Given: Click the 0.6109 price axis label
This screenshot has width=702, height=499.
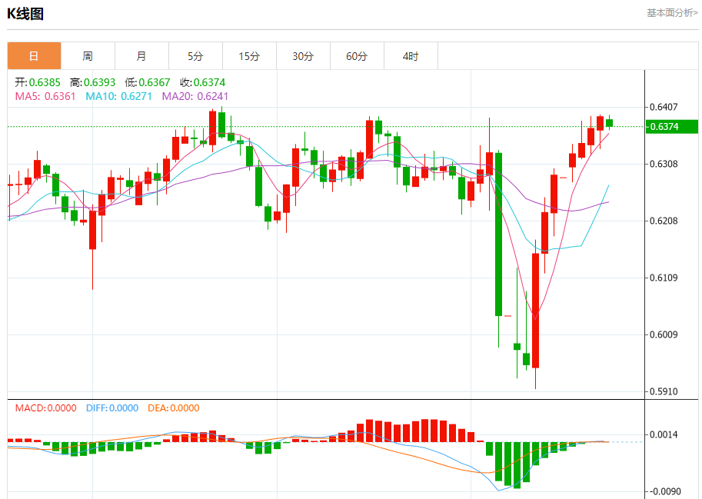Looking at the screenshot, I should [664, 278].
